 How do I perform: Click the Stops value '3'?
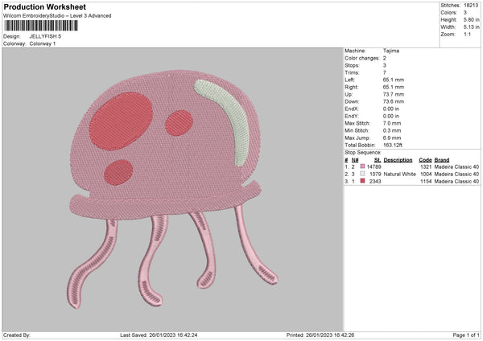(385, 65)
